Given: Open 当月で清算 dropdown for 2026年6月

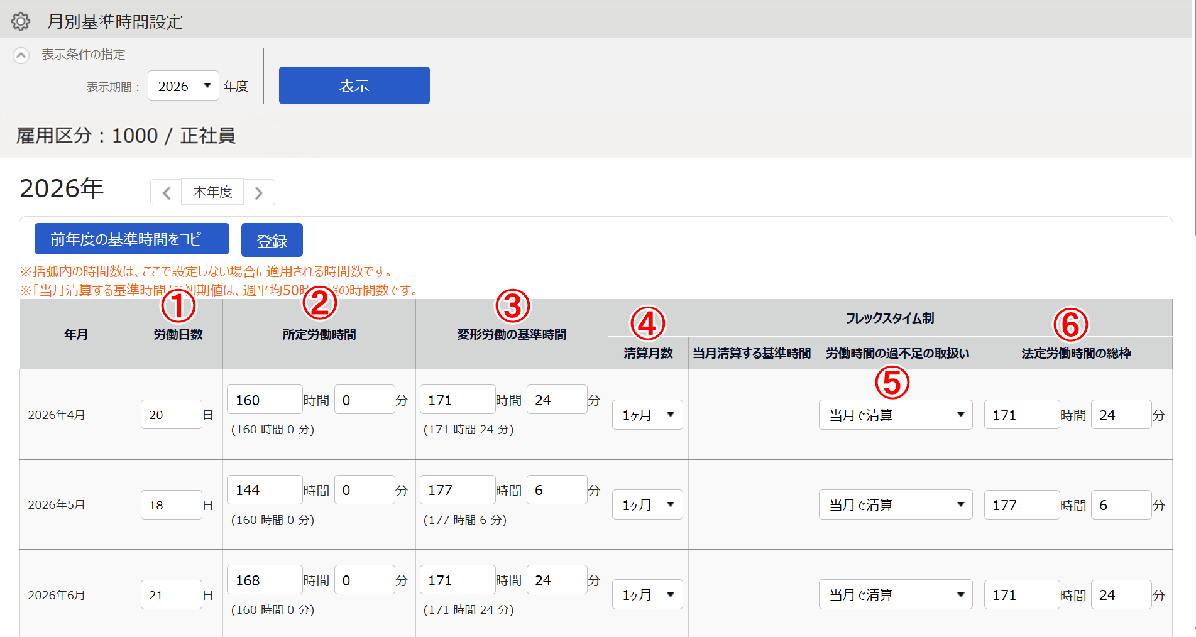Looking at the screenshot, I should 896,595.
